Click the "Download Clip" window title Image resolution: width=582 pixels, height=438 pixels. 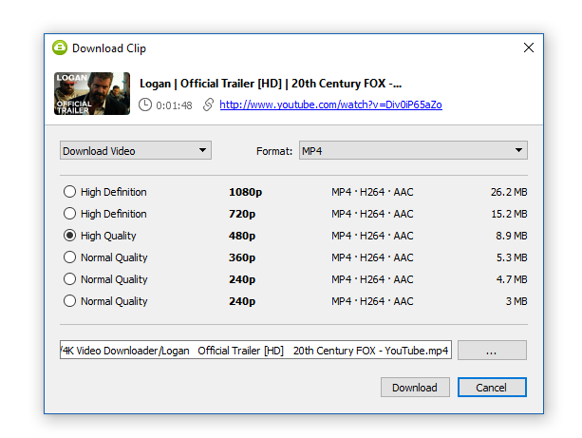click(109, 48)
